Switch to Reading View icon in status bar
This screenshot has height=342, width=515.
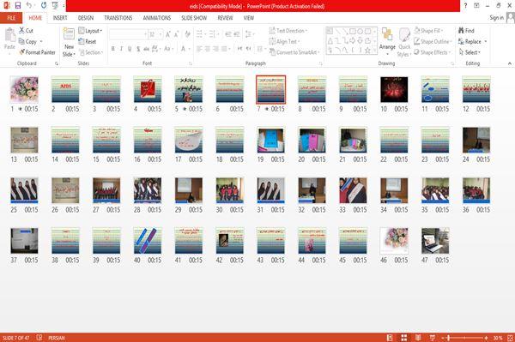pos(418,338)
